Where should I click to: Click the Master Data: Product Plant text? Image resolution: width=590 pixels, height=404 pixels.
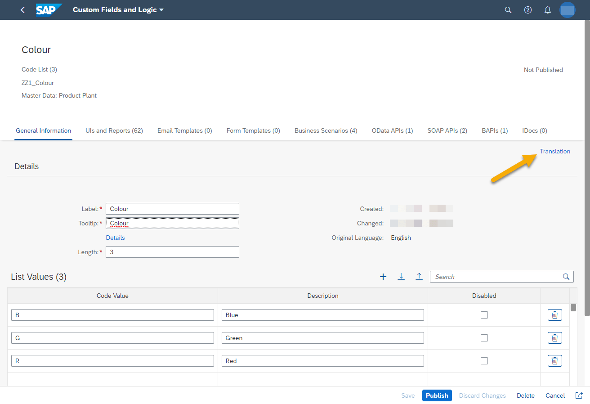pos(59,95)
